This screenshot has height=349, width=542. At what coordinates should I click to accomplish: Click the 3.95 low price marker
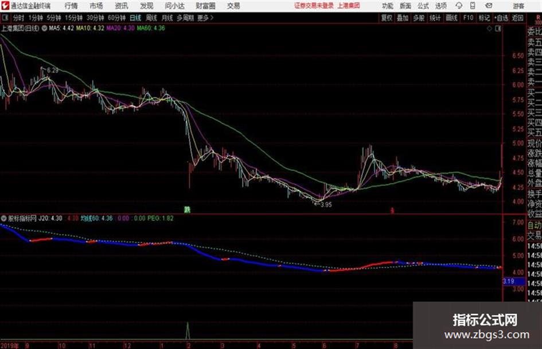pyautogui.click(x=326, y=205)
